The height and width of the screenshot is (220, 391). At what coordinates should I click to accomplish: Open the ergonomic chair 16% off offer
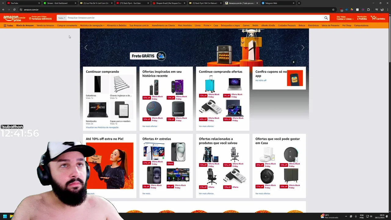tap(234, 154)
